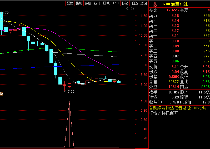Screen dimensions: 210x149
Task: Click the diamond marker icon above the chart
Action: pyautogui.click(x=128, y=9)
